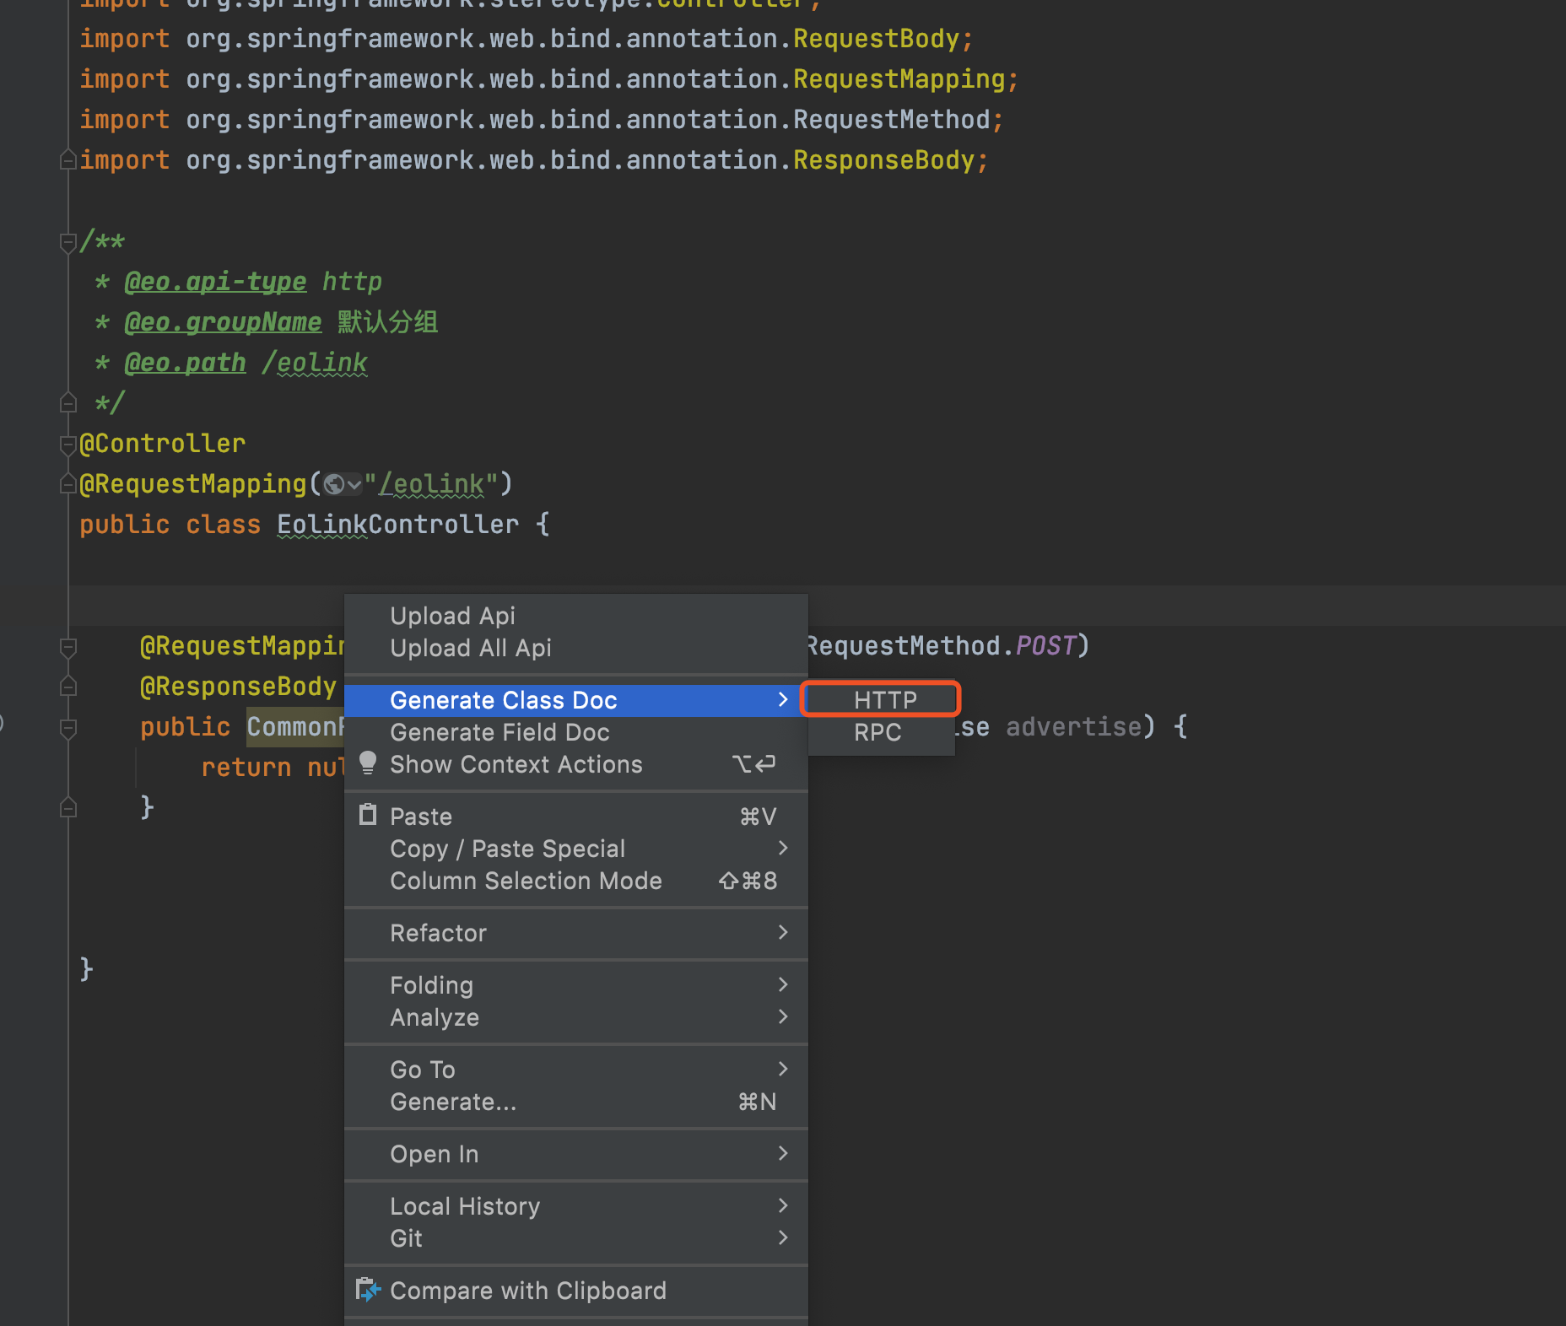The height and width of the screenshot is (1326, 1566).
Task: Click the @eo.api-type doc tag
Action: pyautogui.click(x=215, y=282)
